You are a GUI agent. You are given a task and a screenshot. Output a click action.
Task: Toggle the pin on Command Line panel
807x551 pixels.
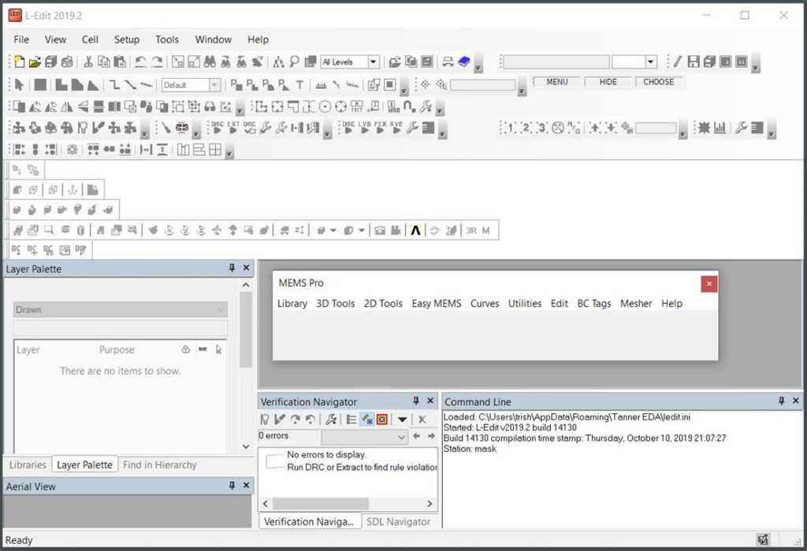pyautogui.click(x=781, y=401)
